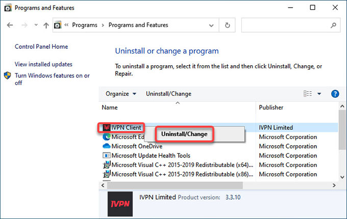Click the search magnifier icon
Screen dimensions: 347x219
[x=334, y=25]
